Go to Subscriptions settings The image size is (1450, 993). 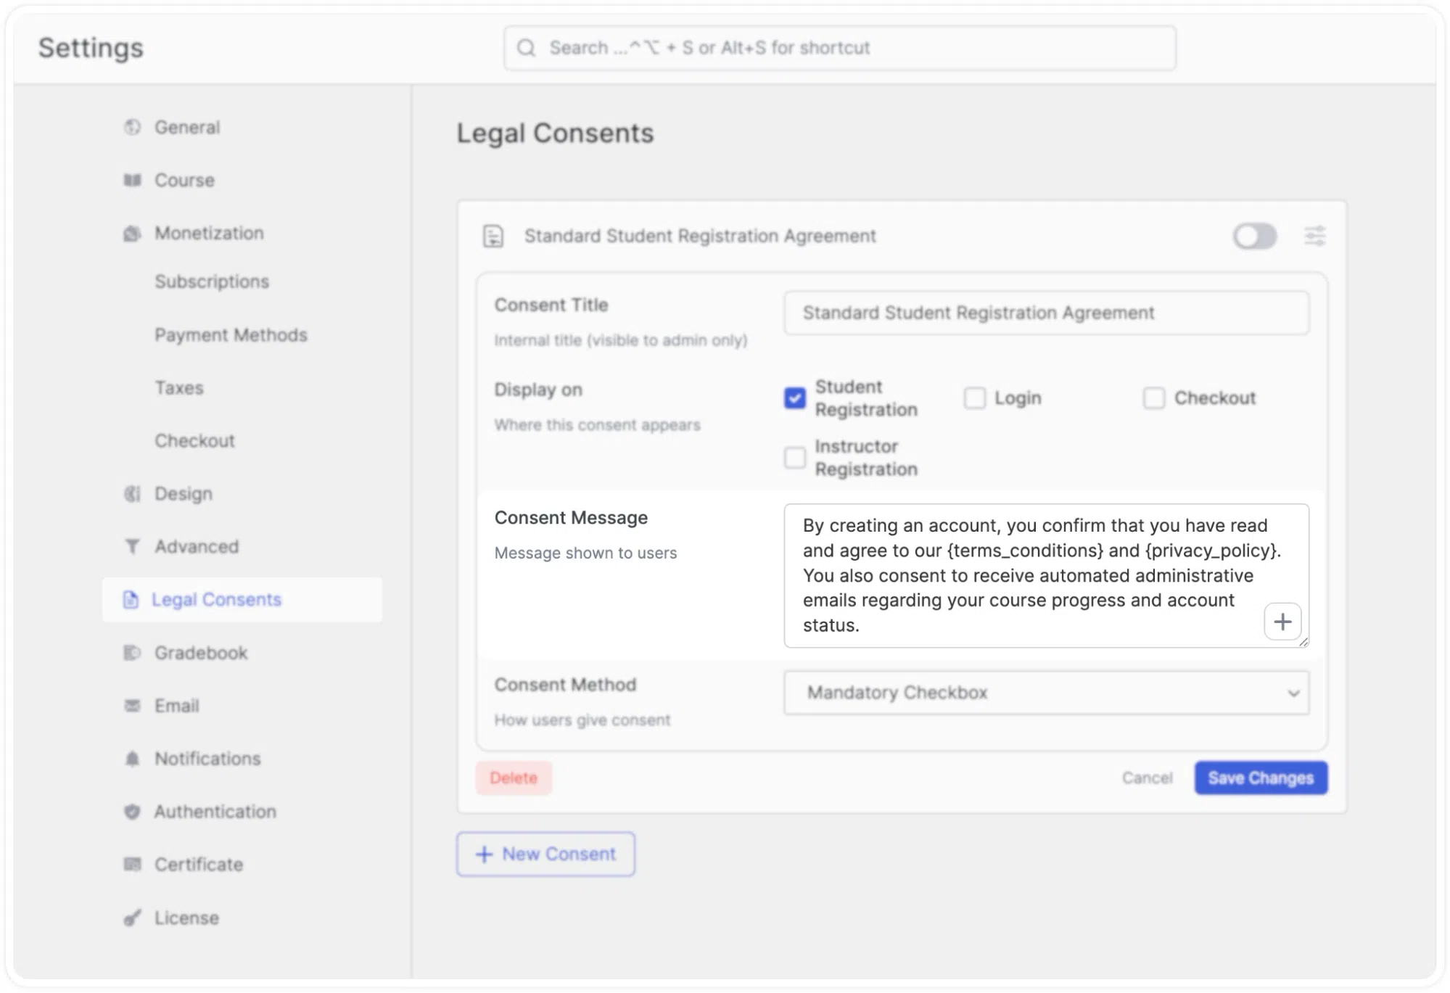[x=212, y=281]
